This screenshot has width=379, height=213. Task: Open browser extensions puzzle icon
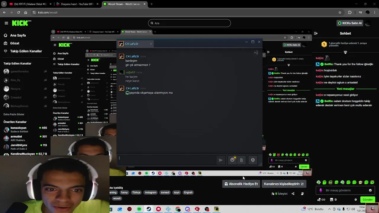pyautogui.click(x=350, y=12)
